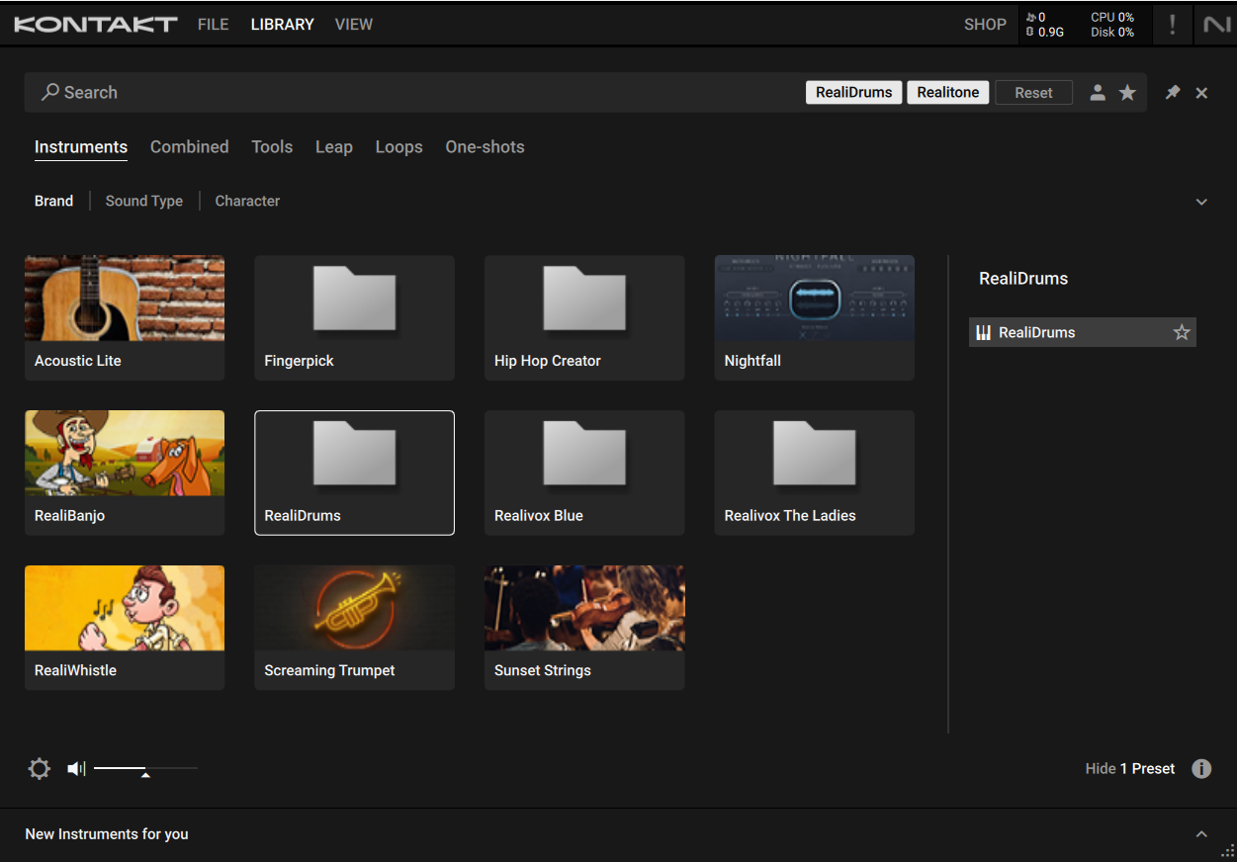Open the Hip Hop Creator folder icon
The height and width of the screenshot is (862, 1237).
[x=584, y=299]
